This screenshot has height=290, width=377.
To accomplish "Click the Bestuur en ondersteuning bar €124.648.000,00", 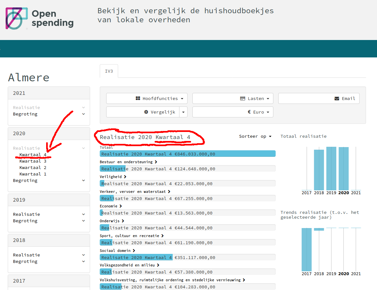I will coord(188,169).
